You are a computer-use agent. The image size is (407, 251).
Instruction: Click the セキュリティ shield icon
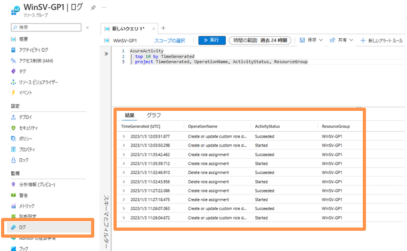click(x=13, y=128)
